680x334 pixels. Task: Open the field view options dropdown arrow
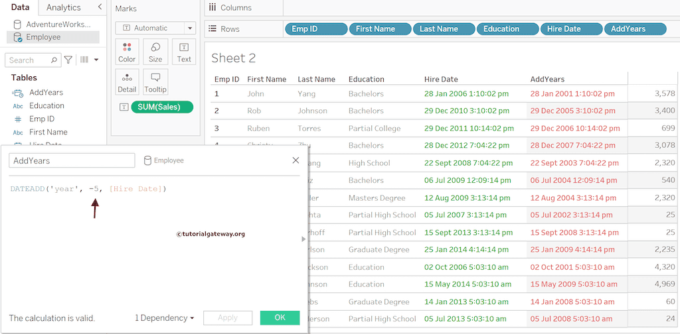tap(96, 60)
